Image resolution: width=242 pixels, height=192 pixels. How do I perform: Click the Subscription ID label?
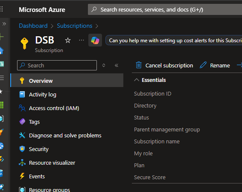[x=153, y=94]
